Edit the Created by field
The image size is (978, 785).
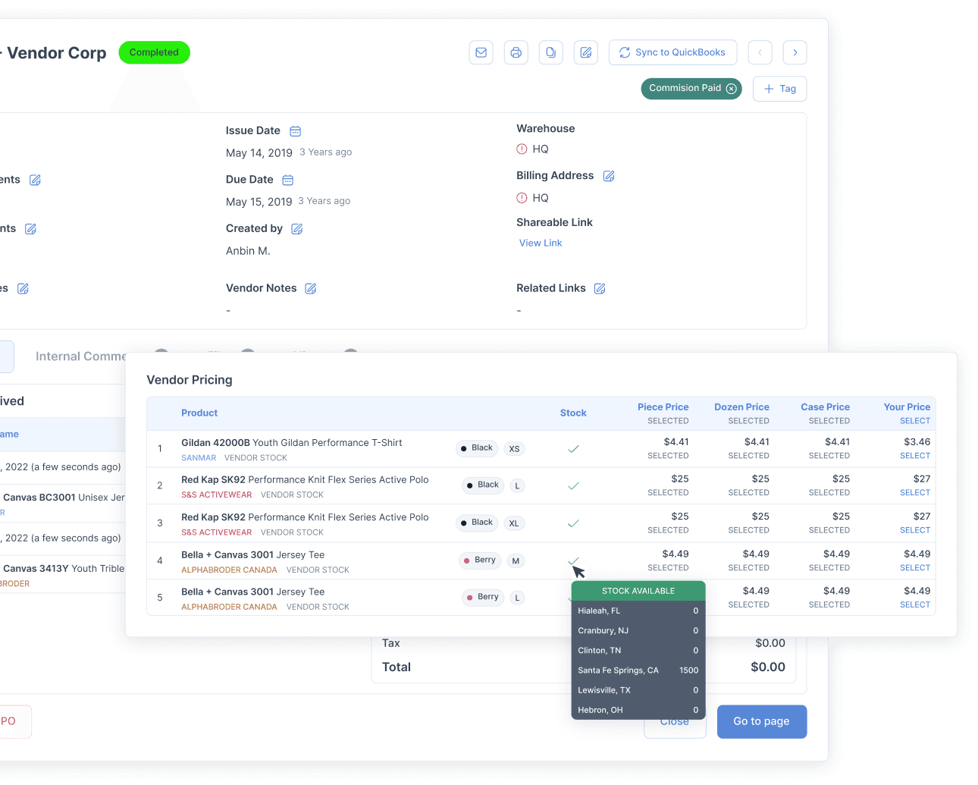click(x=297, y=229)
